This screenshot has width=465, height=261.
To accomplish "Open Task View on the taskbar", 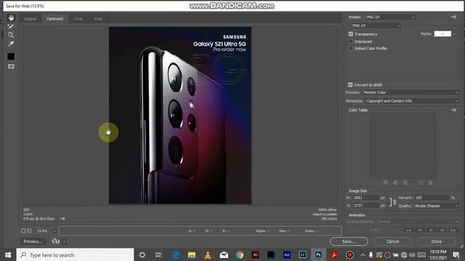I will (158, 254).
